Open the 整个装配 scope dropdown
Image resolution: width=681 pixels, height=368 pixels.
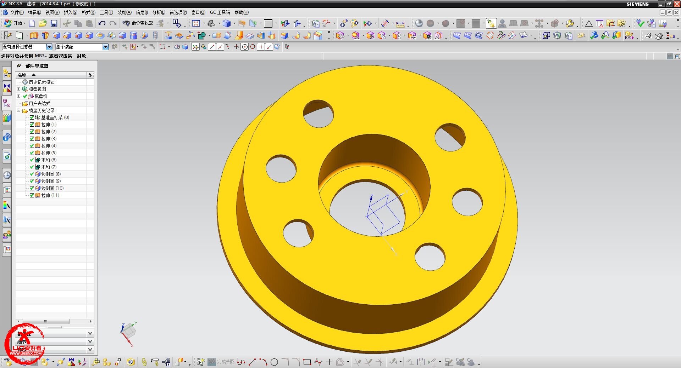point(106,47)
